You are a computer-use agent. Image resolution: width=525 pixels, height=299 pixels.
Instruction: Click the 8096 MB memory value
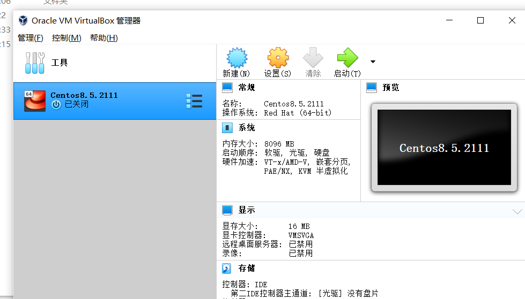279,144
